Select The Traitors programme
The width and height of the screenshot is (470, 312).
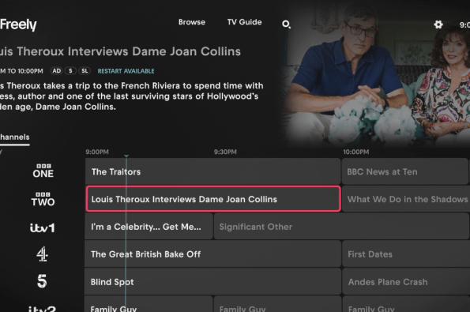212,171
